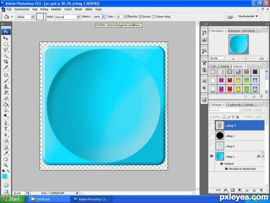Screen dimensions: 270x203
Task: Select the Healing Brush tool
Action: tap(6, 75)
